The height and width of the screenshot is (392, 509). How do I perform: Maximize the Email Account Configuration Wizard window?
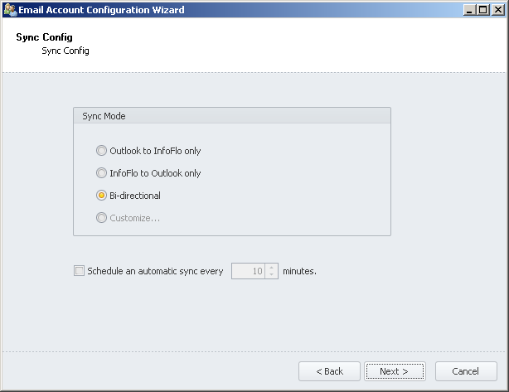(x=482, y=10)
